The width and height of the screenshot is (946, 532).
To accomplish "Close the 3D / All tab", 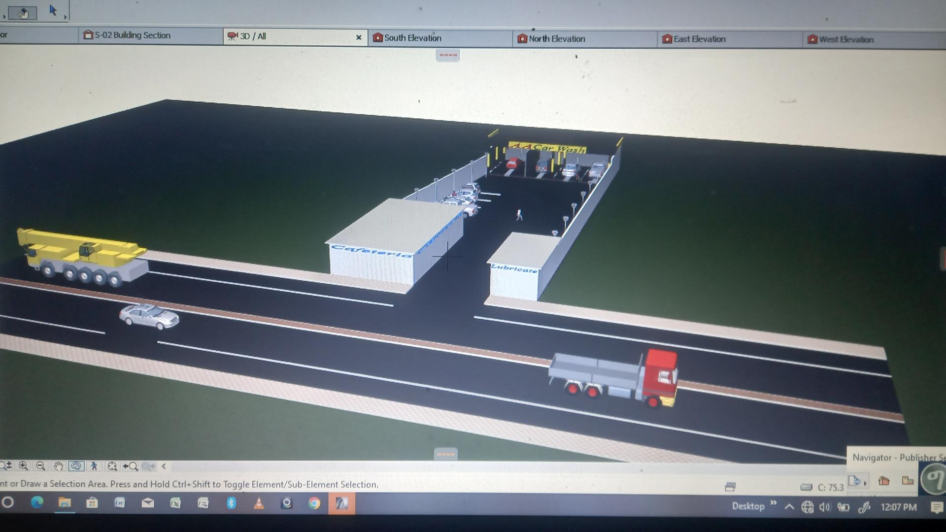I will tap(359, 37).
